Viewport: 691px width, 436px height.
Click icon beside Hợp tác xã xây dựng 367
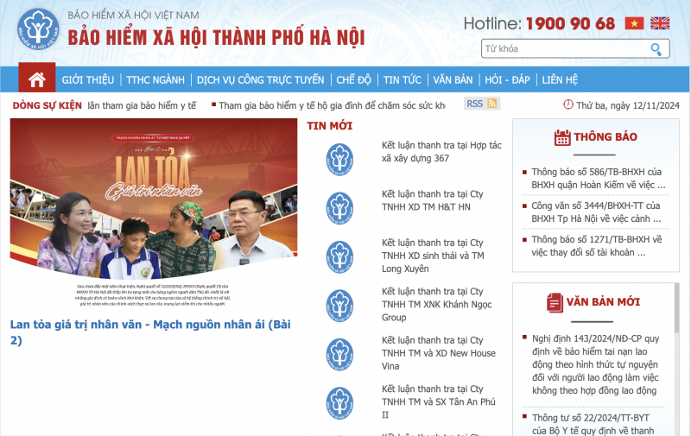tap(339, 158)
